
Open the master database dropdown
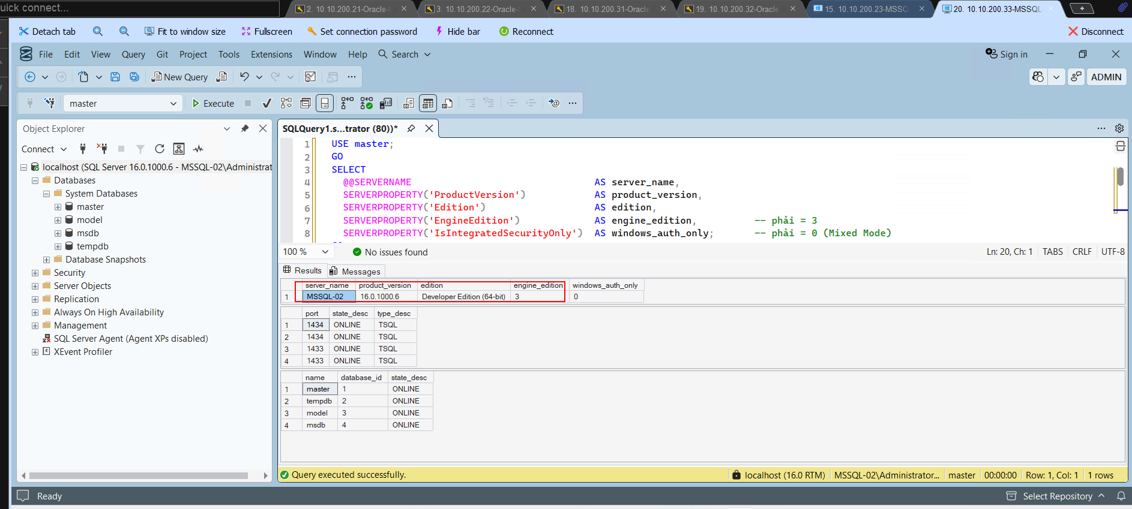pyautogui.click(x=123, y=103)
